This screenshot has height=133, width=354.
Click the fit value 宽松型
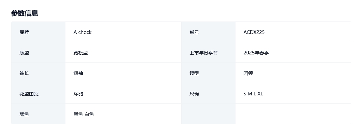click(81, 53)
